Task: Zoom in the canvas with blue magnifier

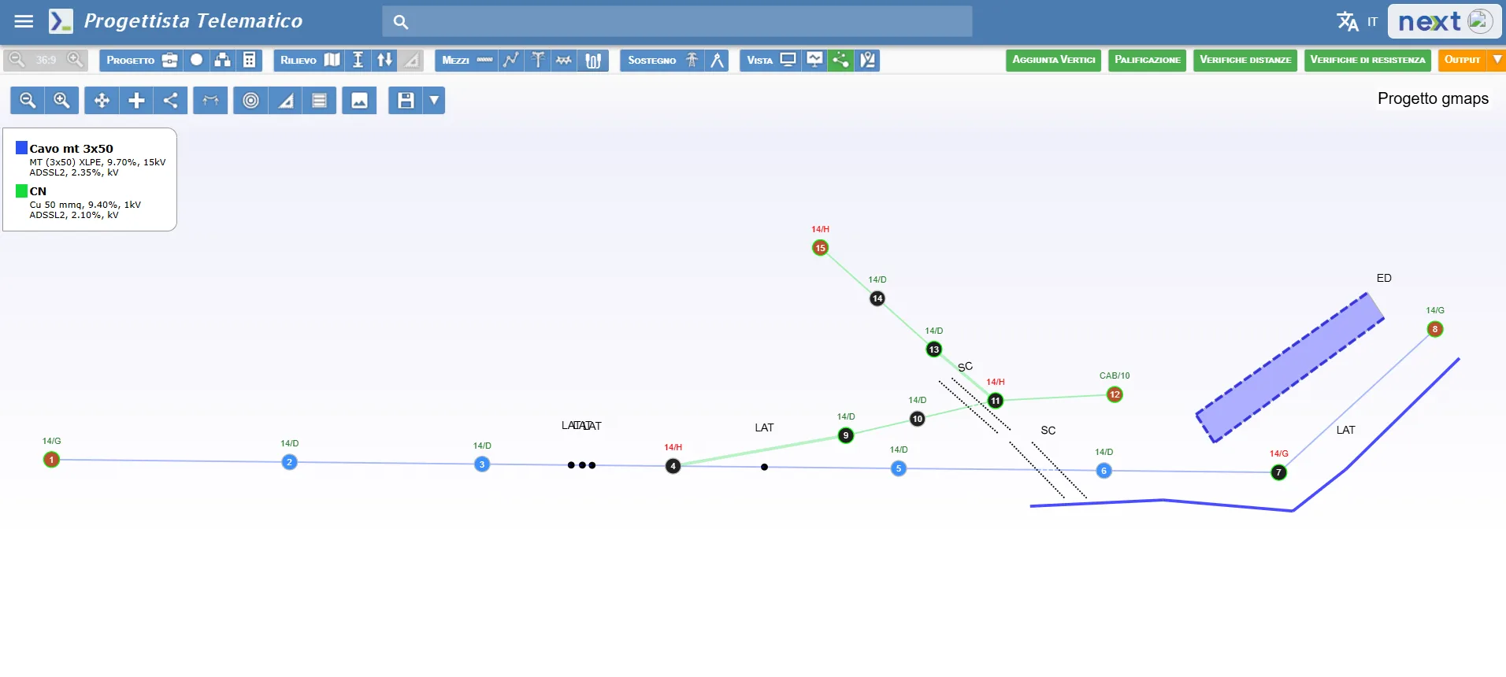Action: click(x=61, y=100)
